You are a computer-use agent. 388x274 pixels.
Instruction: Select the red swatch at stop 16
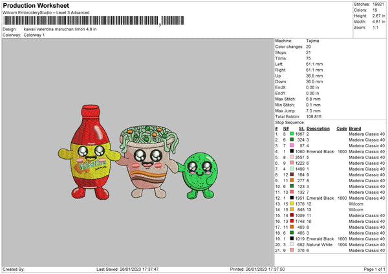(x=292, y=221)
